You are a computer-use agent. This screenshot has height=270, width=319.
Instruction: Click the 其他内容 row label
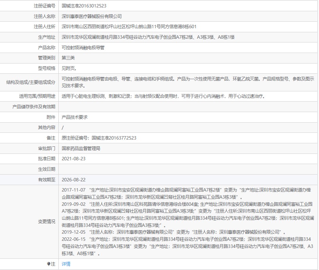click(46, 127)
